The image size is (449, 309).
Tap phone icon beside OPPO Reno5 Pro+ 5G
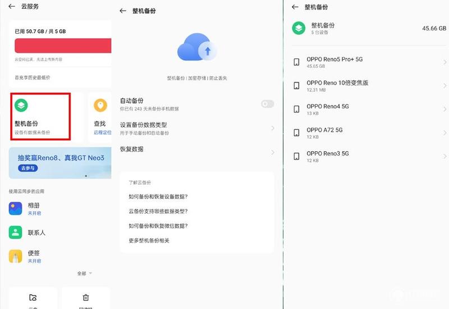click(297, 62)
